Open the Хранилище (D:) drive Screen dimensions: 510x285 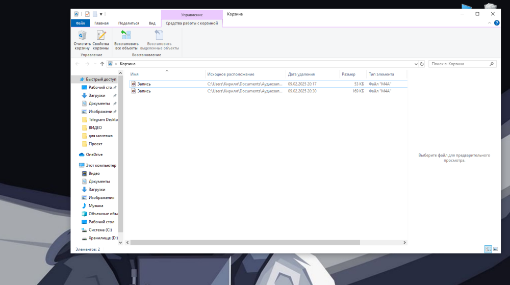coord(100,238)
